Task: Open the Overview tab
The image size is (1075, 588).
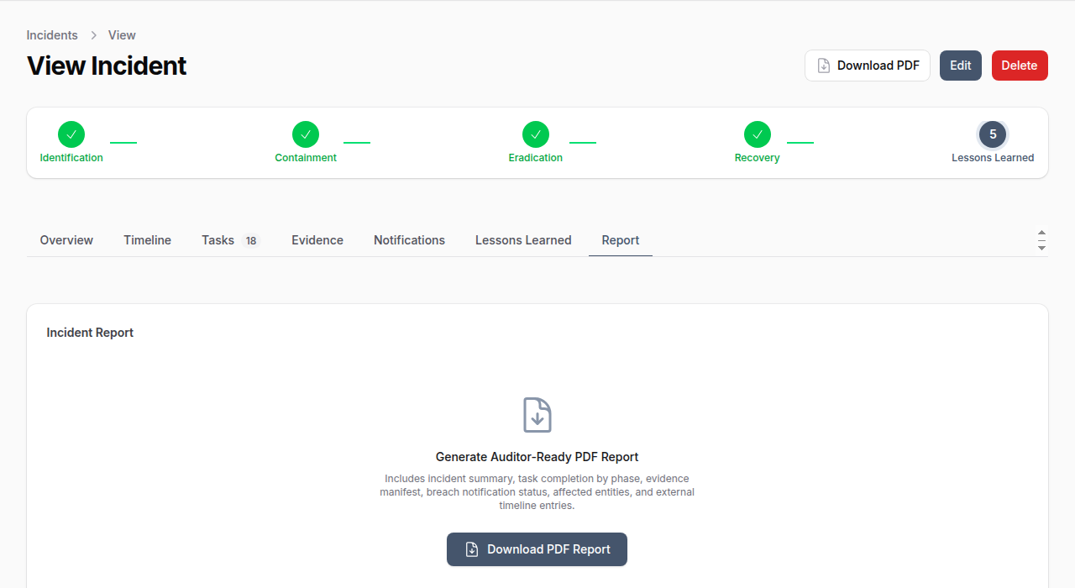Action: tap(66, 240)
